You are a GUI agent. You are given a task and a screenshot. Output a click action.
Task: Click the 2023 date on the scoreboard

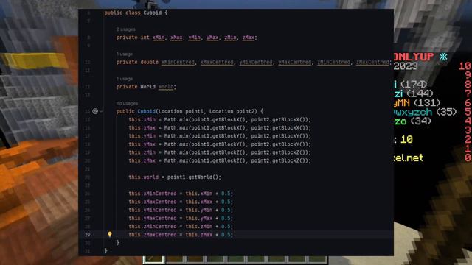pos(406,66)
